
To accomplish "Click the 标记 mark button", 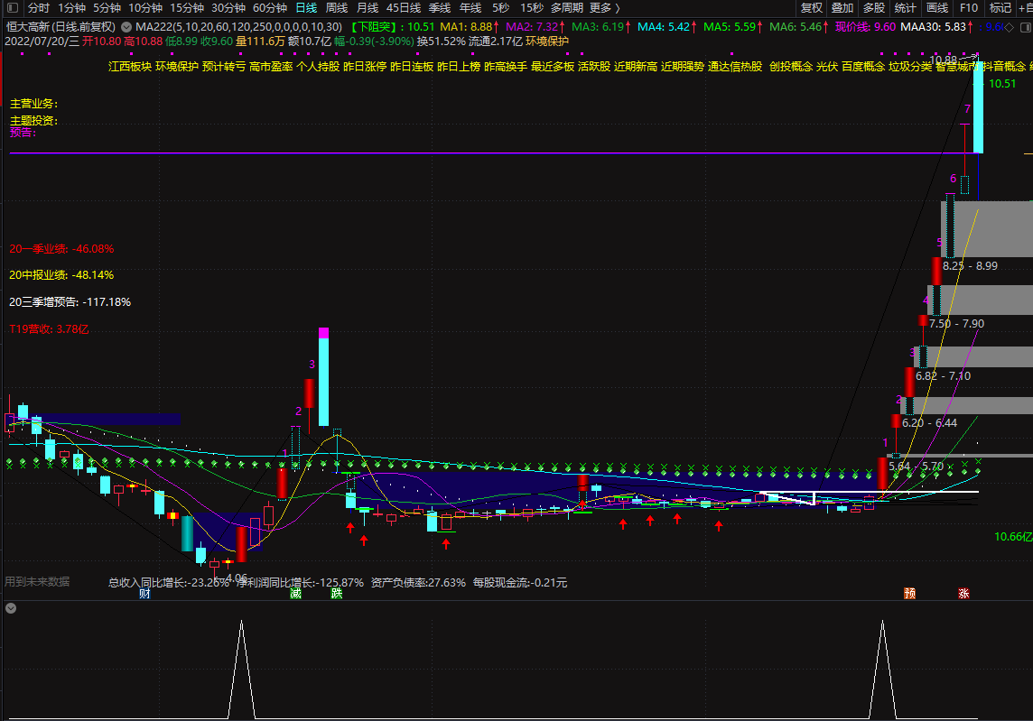I will coord(1000,8).
